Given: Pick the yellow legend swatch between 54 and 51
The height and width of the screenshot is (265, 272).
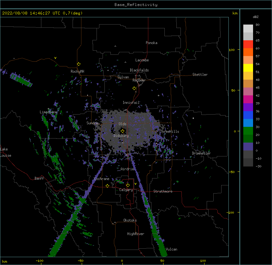Looking at the screenshot, I should tap(248, 68).
